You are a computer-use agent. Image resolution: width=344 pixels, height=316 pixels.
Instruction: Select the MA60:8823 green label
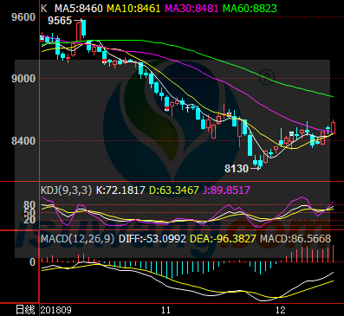250,8
